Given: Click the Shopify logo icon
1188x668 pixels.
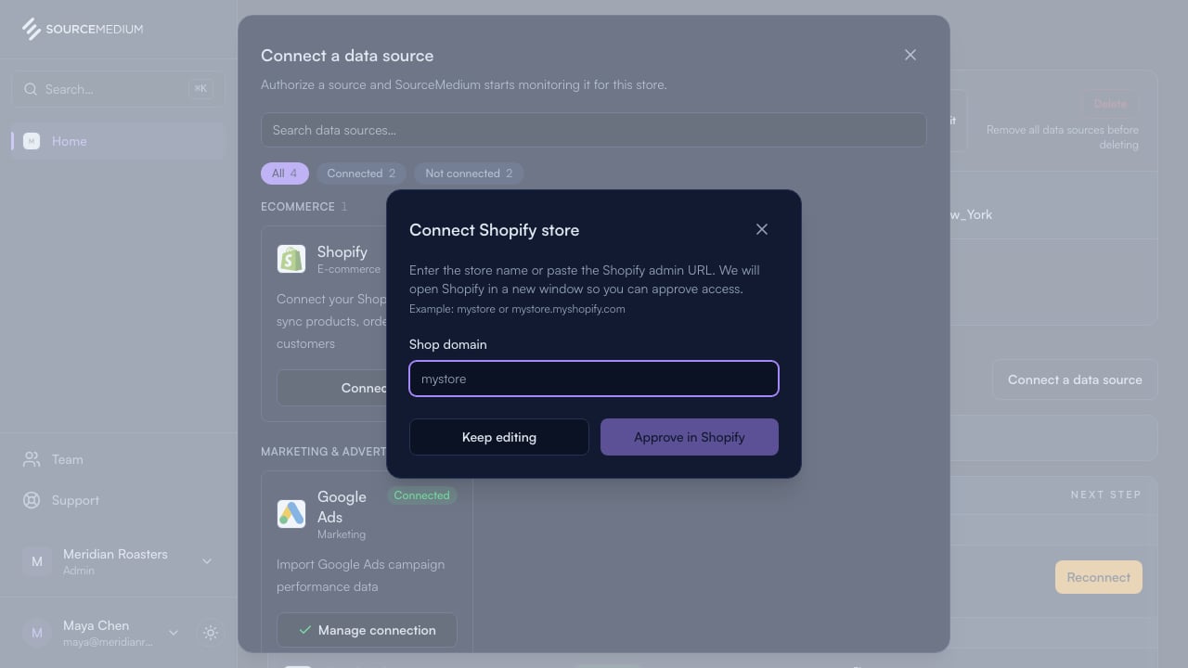Looking at the screenshot, I should (x=291, y=259).
